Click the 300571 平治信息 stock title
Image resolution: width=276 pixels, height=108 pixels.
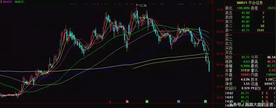pyautogui.click(x=250, y=3)
